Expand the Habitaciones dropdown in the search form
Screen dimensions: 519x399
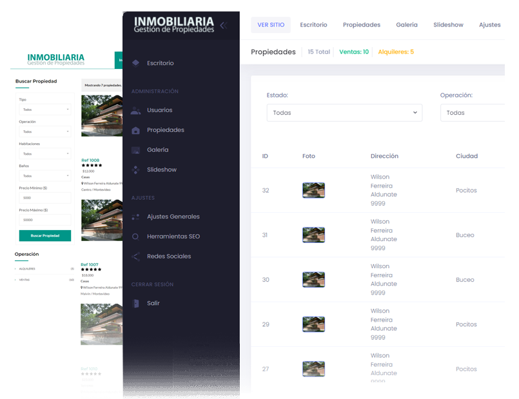click(44, 154)
